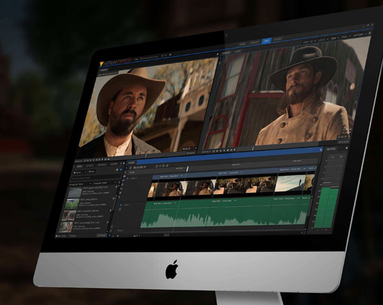Switch to the METERS tab
The width and height of the screenshot is (383, 305).
(333, 148)
